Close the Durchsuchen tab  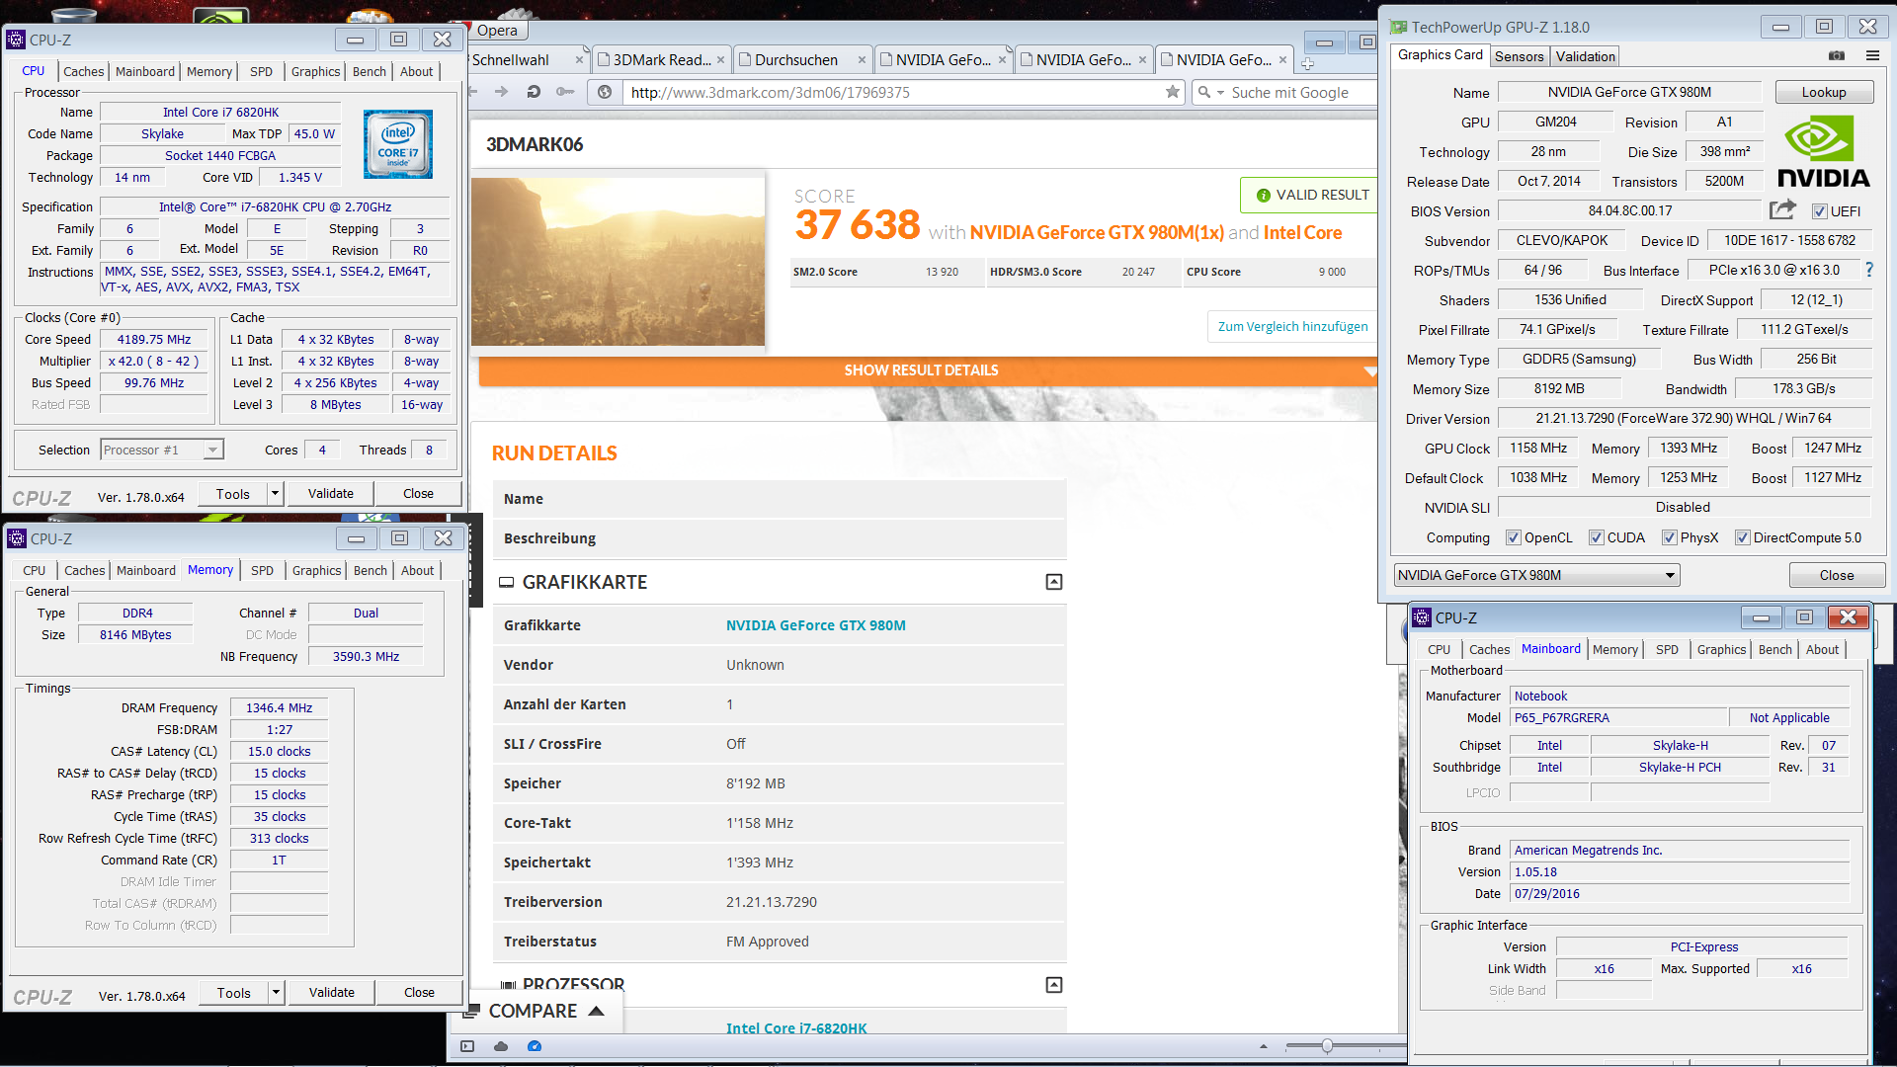[862, 60]
